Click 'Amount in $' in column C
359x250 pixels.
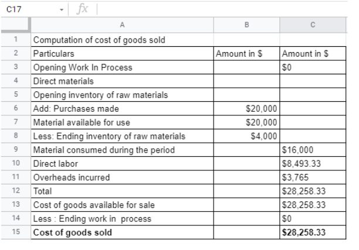[x=313, y=53]
